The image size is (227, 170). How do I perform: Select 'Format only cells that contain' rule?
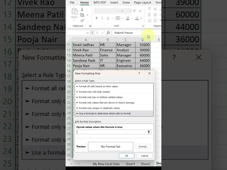coord(114,92)
